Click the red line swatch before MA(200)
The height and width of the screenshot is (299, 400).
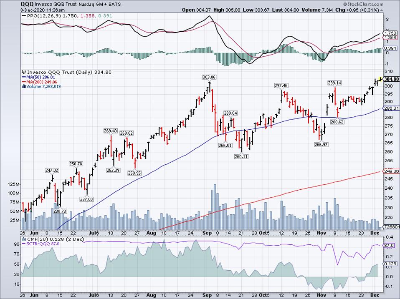[x=24, y=82]
